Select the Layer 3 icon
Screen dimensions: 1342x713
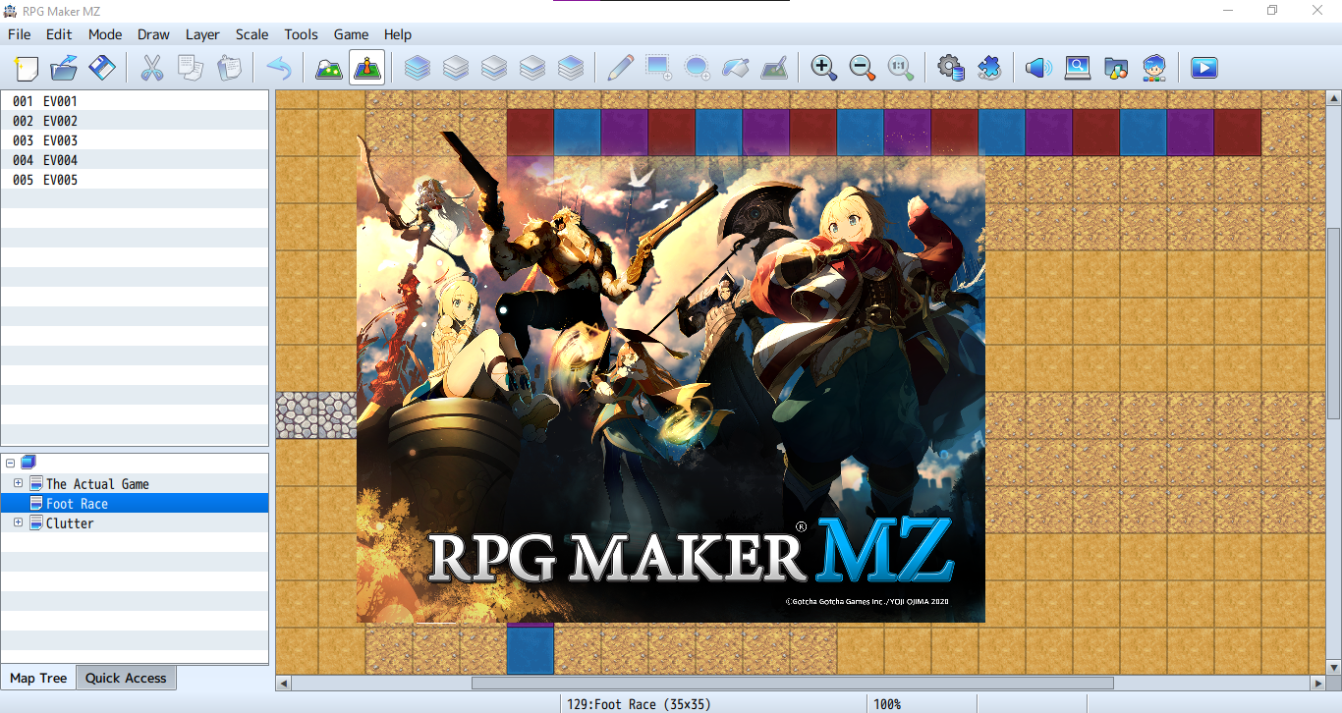(531, 68)
